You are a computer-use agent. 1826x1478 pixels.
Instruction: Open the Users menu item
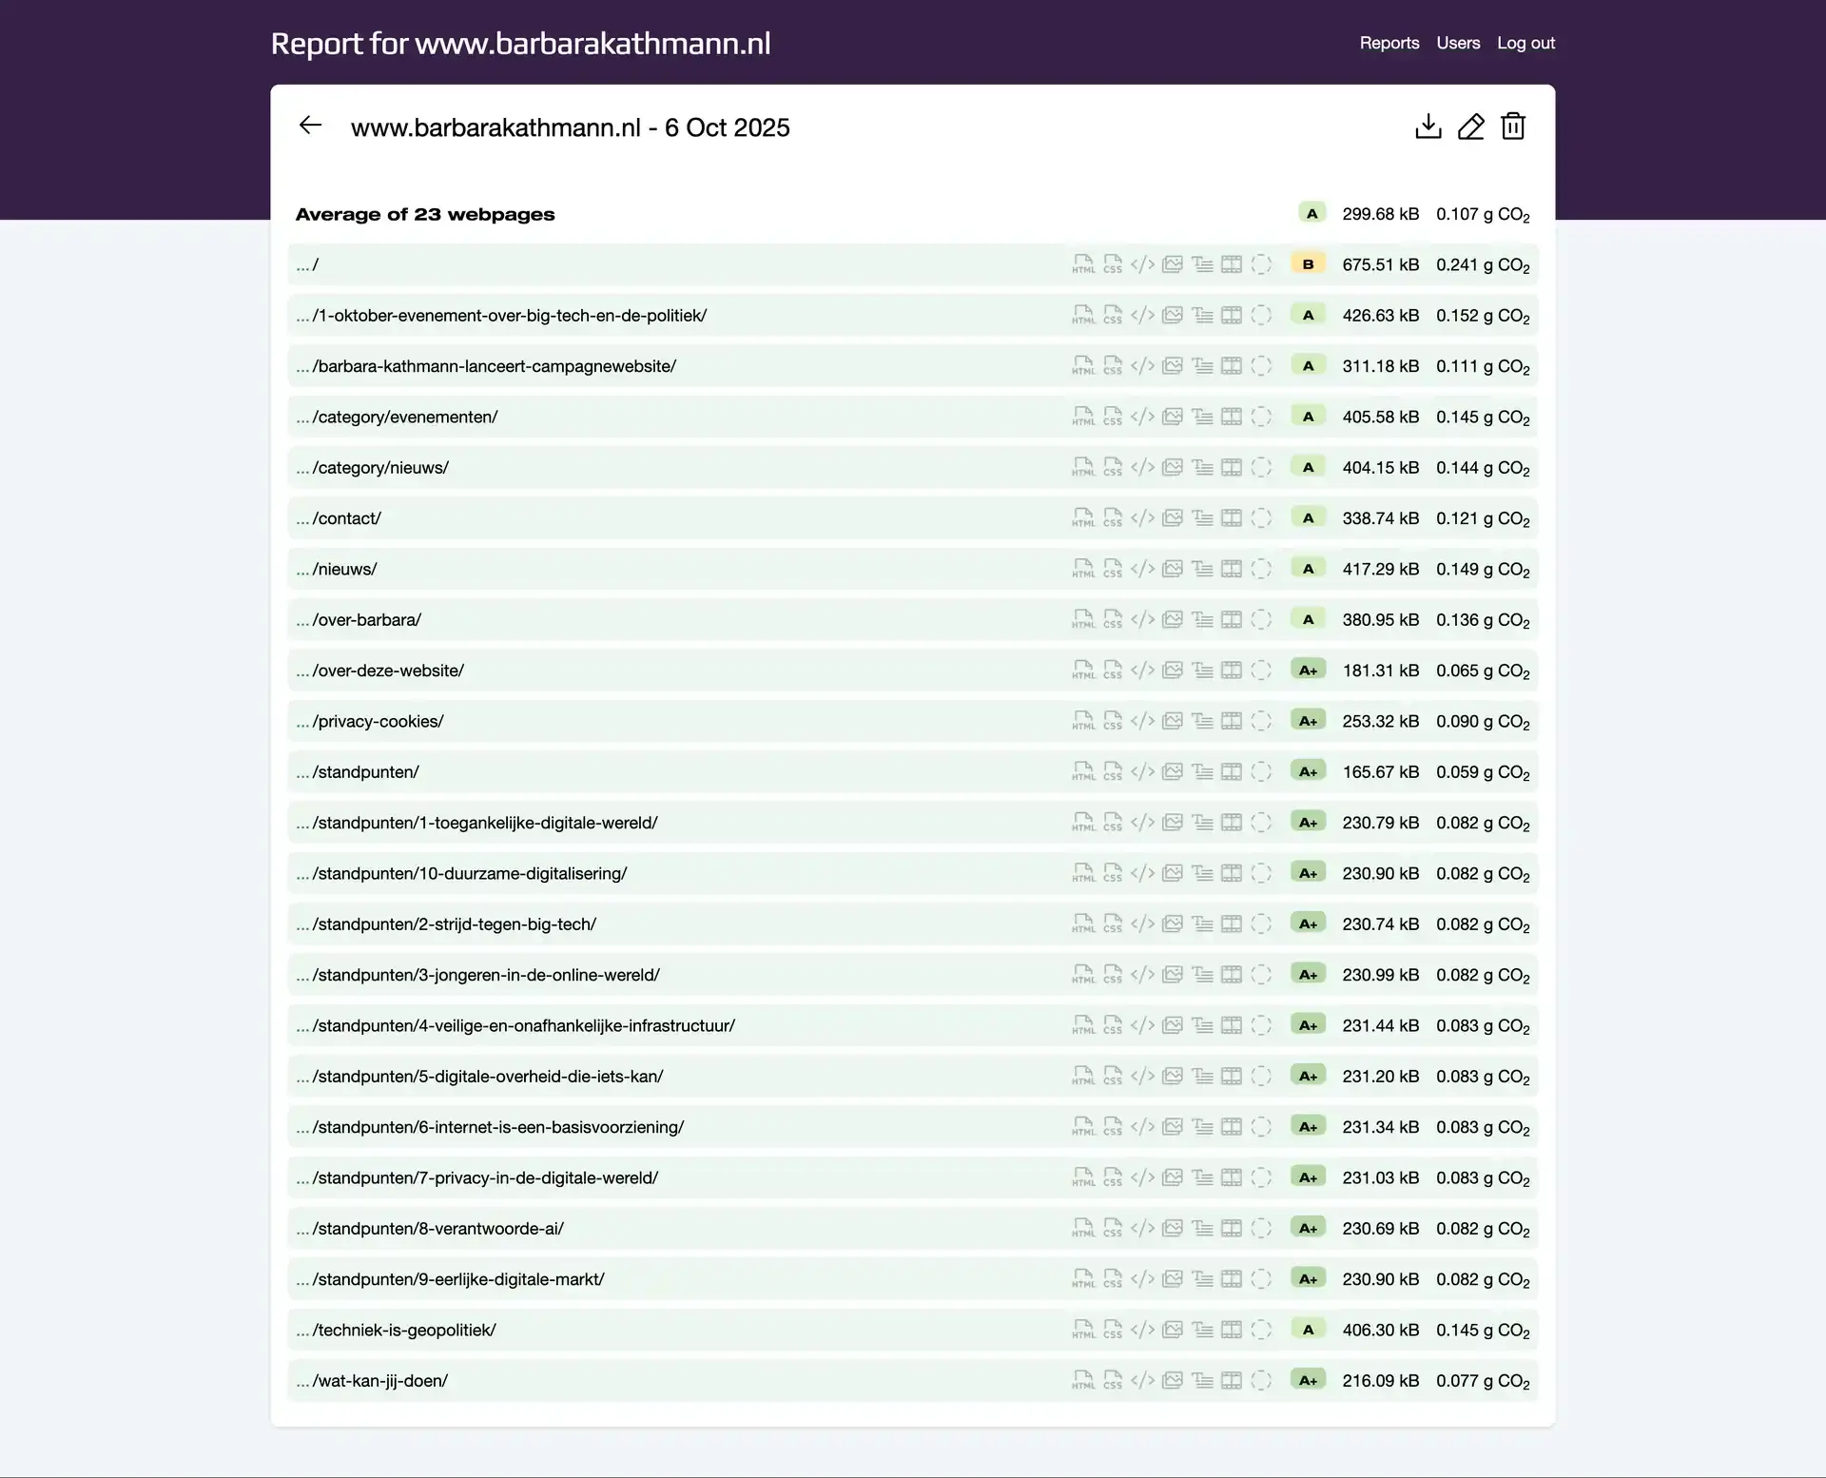(x=1458, y=43)
